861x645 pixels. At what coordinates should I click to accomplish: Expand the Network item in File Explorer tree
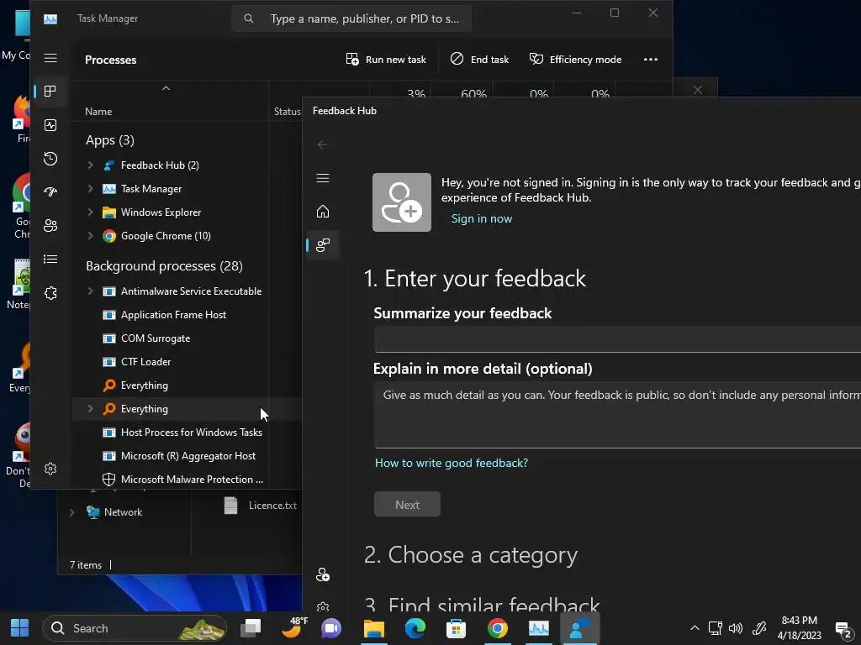tap(72, 512)
